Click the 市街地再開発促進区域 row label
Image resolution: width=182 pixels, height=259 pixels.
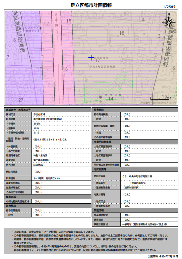(18, 201)
